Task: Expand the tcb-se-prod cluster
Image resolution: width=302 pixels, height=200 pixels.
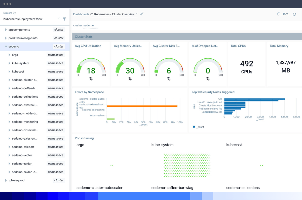Action: (x=6, y=180)
